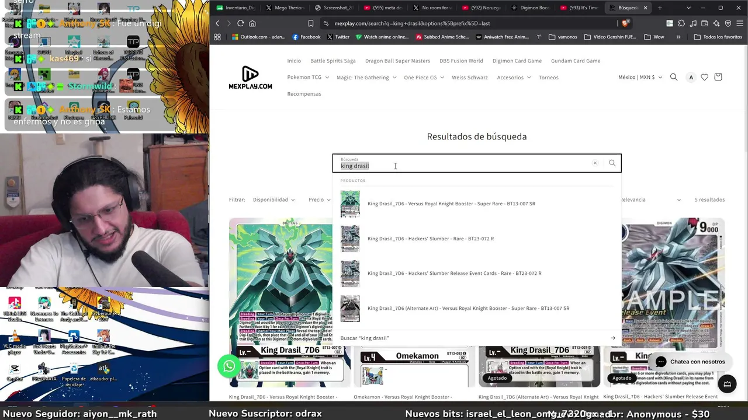Close the active Búsqueda tab
This screenshot has height=420, width=748.
[646, 8]
